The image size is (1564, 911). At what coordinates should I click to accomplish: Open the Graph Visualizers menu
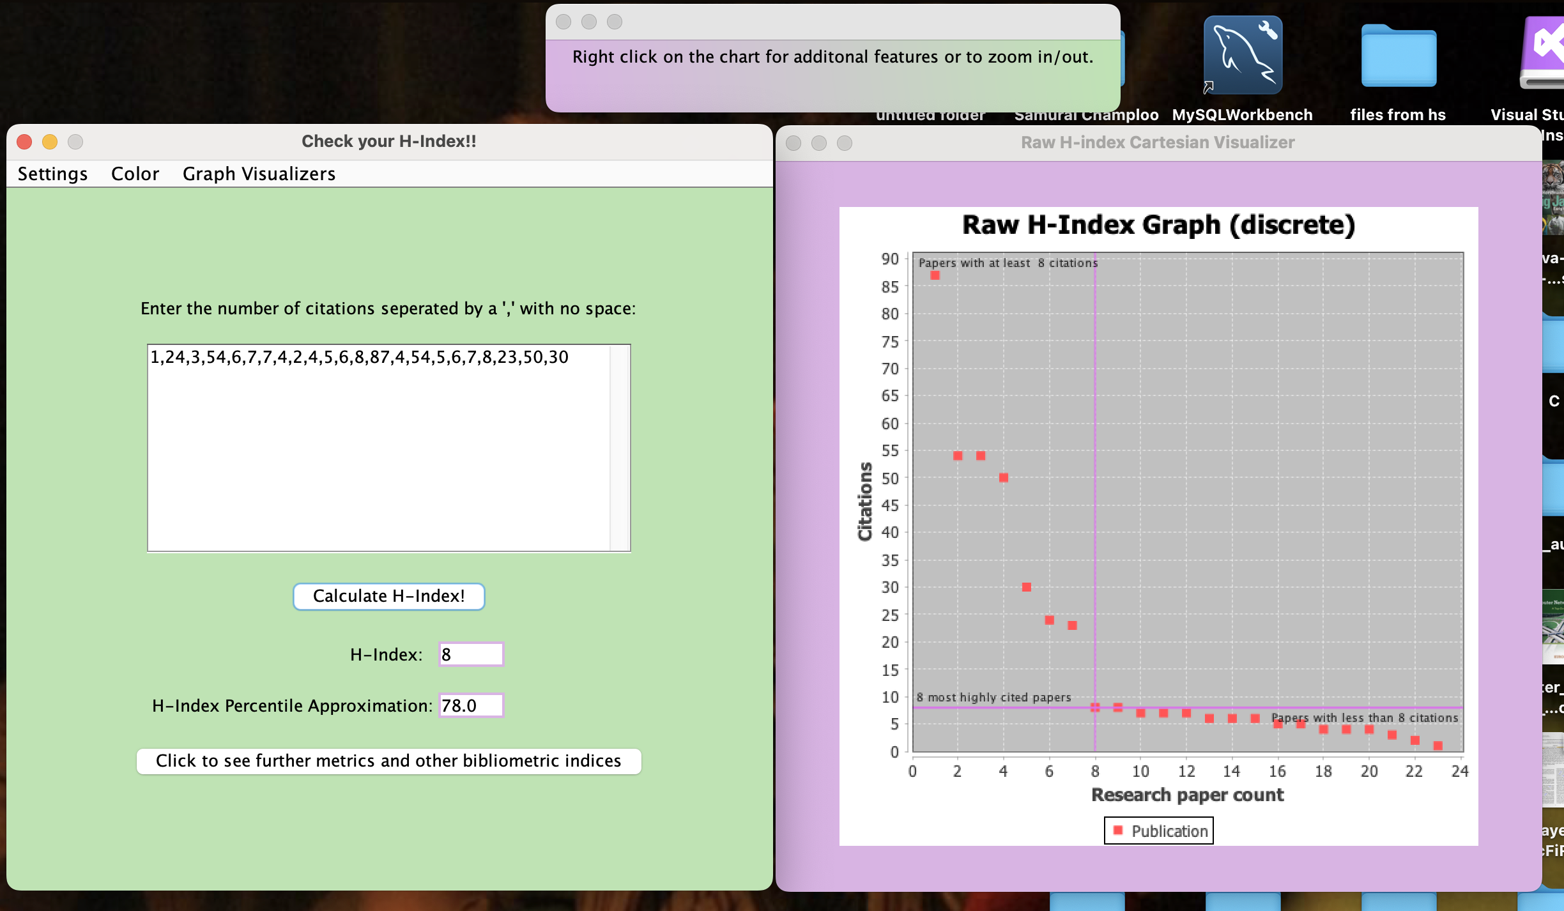click(259, 174)
